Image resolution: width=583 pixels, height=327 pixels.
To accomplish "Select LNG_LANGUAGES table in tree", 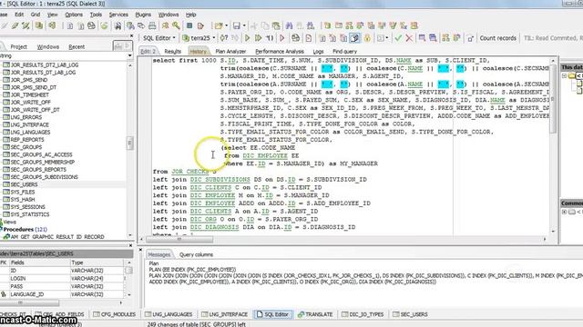I will (30, 132).
